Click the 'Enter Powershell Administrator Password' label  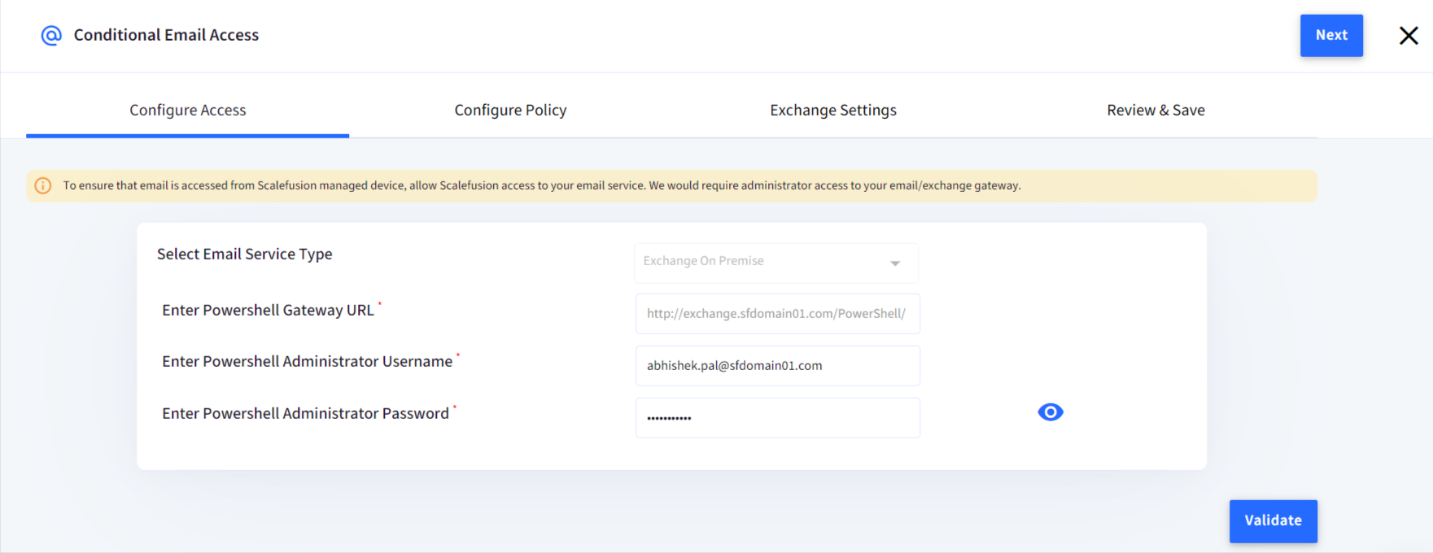pyautogui.click(x=305, y=414)
